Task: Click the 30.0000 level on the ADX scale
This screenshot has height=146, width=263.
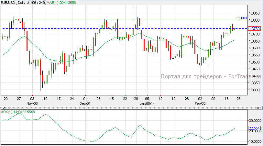Action: coord(255,120)
